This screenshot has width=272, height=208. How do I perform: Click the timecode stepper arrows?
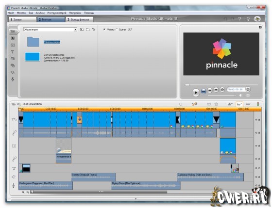pyautogui.click(x=248, y=89)
